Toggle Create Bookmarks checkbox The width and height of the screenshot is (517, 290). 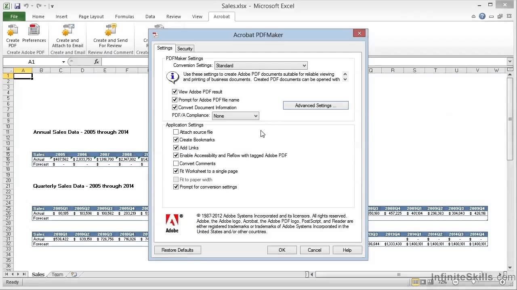176,140
